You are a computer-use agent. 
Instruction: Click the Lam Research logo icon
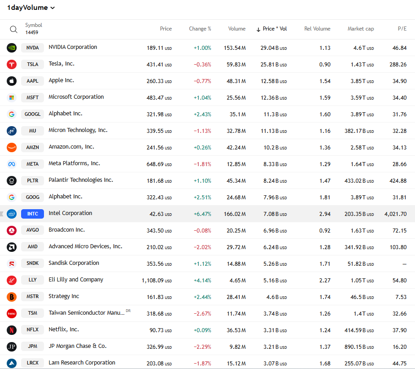pos(12,363)
